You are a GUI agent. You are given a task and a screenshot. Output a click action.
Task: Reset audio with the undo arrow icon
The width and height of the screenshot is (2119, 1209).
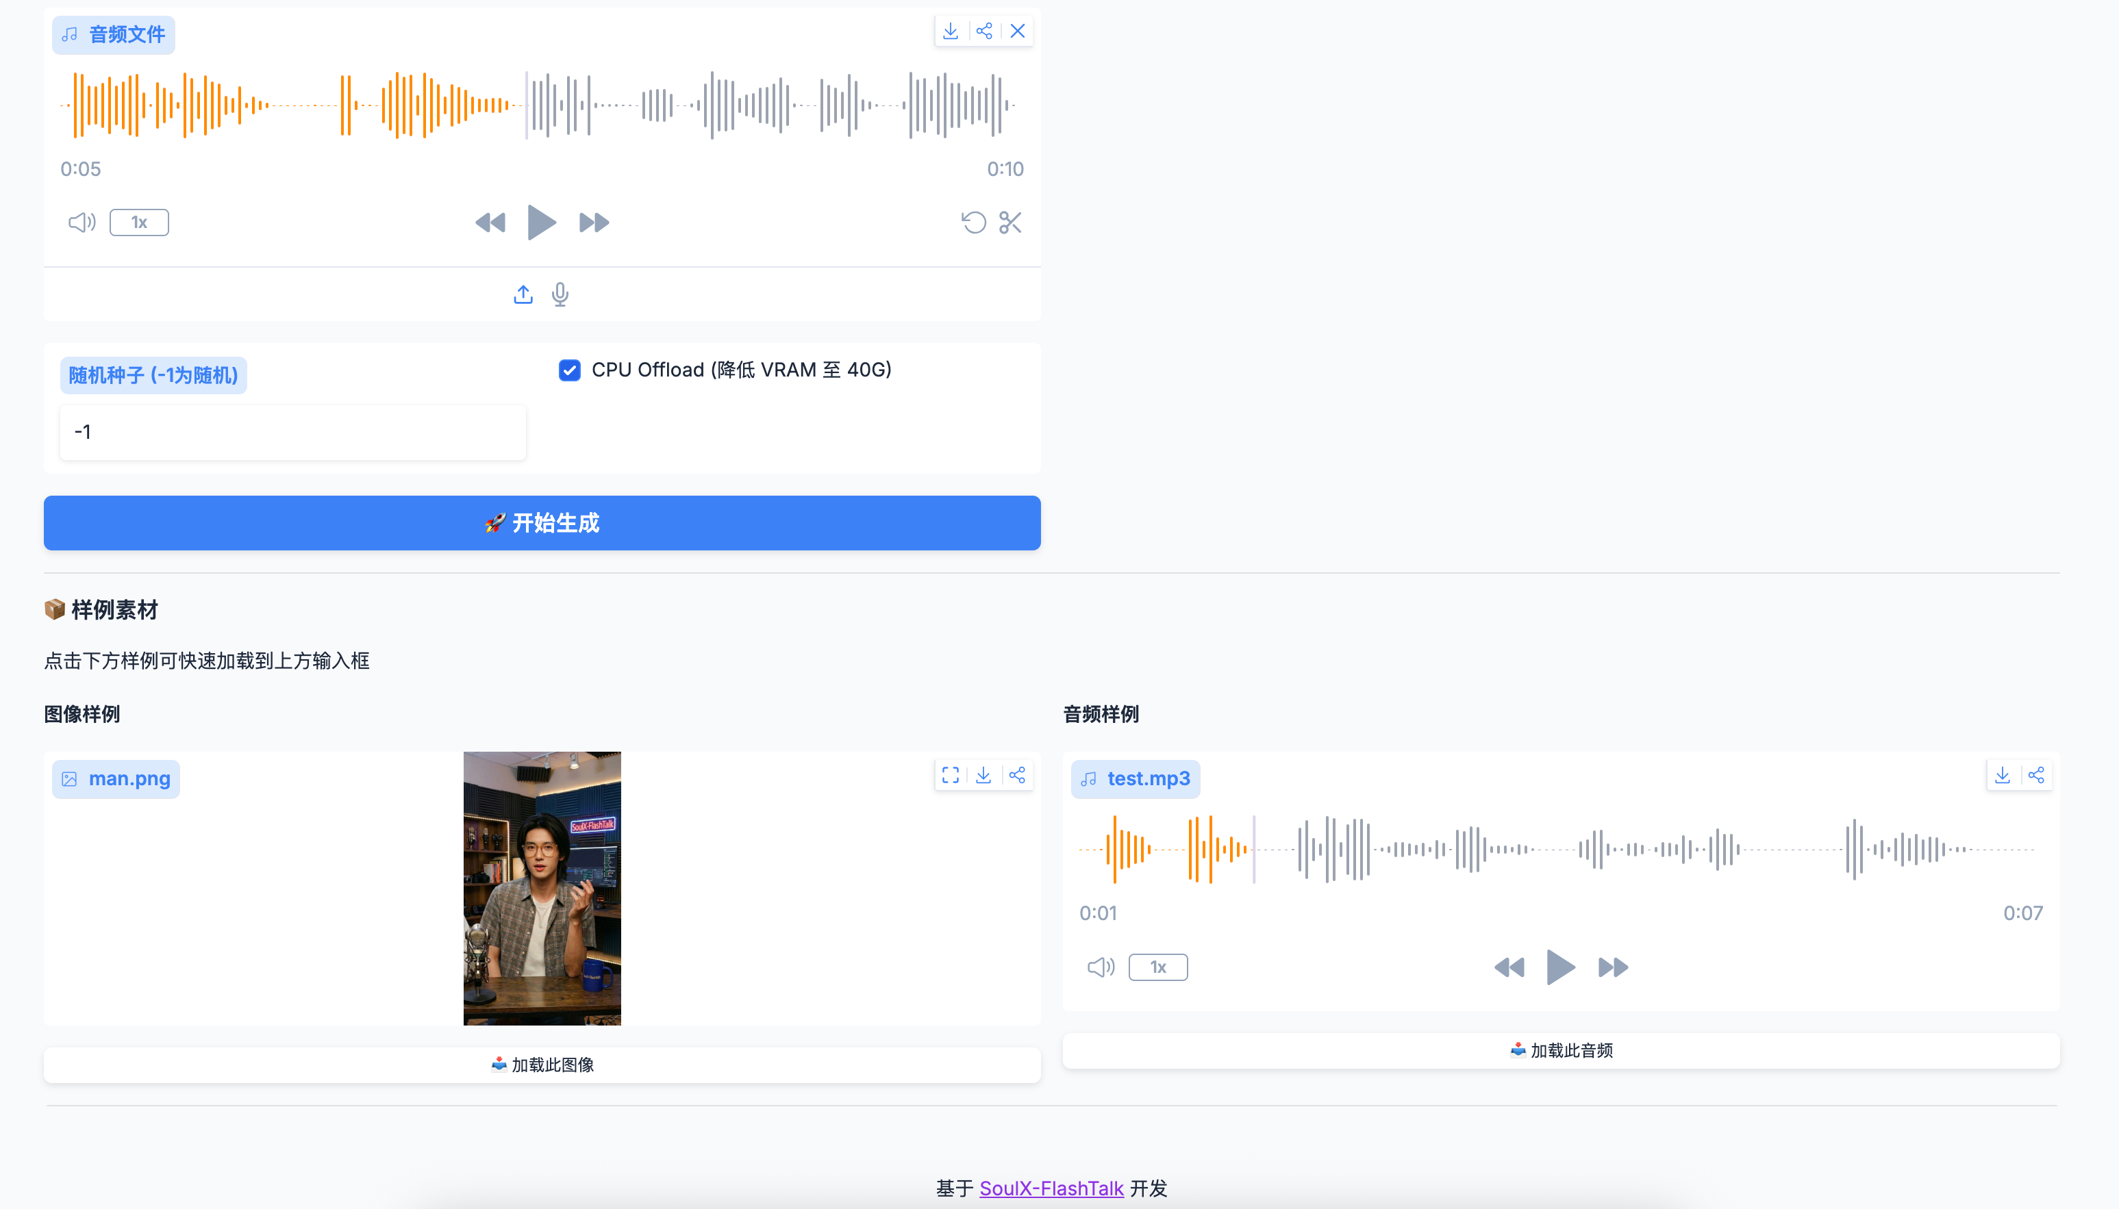pos(973,222)
